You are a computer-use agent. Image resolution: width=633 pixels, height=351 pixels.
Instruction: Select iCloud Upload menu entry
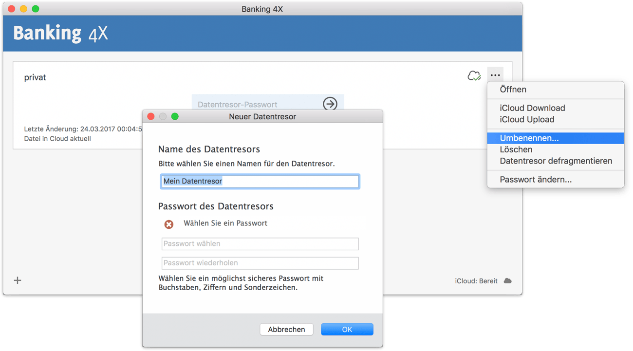tap(556, 119)
